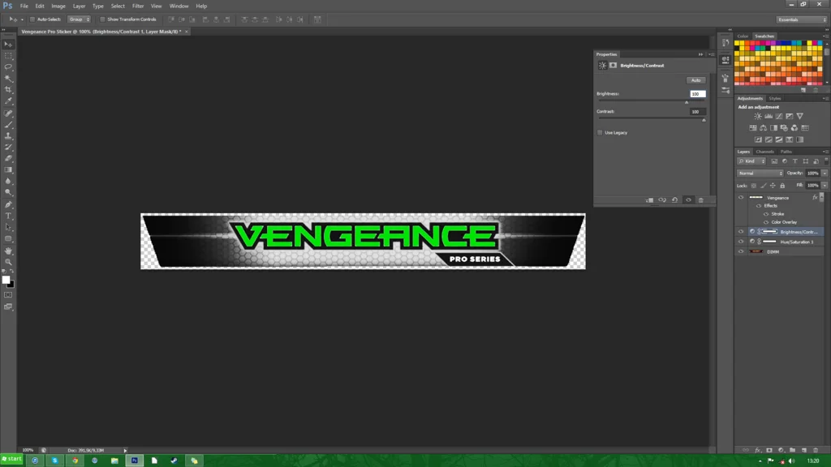Toggle visibility of the Stroke effect

[766, 214]
